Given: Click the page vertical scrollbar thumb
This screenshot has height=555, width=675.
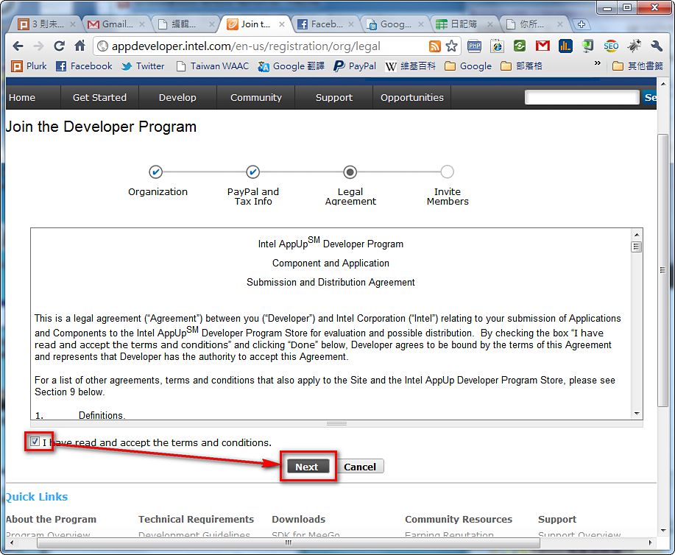Looking at the screenshot, I should coord(663,270).
